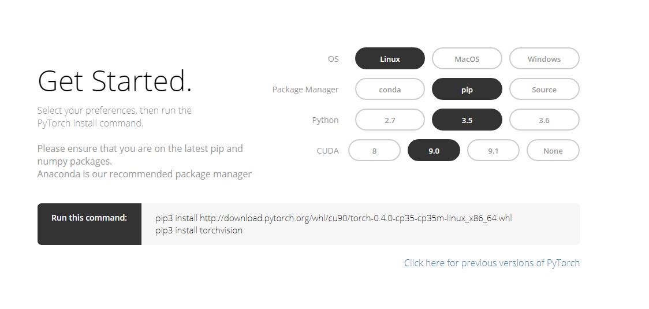Screen dimensions: 649x309
Task: Select Python version 2.7
Action: 390,120
